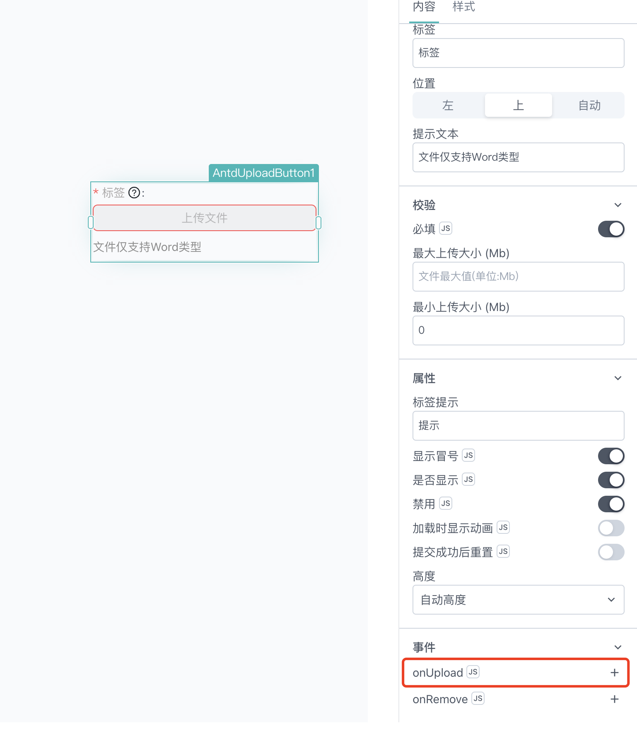
Task: Click the 属性 section heading
Action: click(x=424, y=378)
